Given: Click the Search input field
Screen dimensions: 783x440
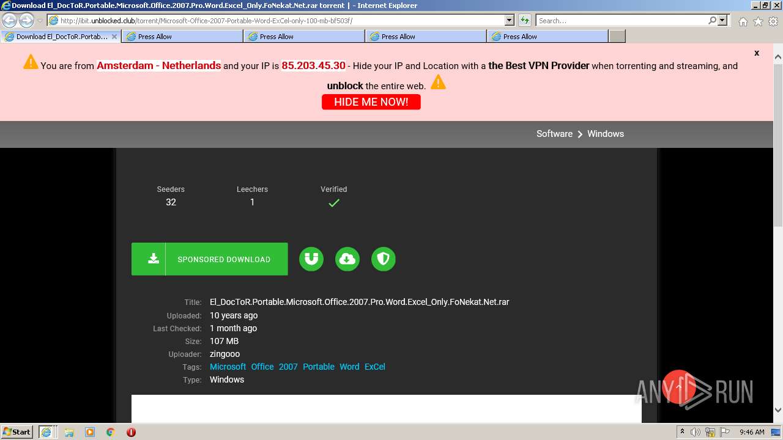Looking at the screenshot, I should (622, 20).
